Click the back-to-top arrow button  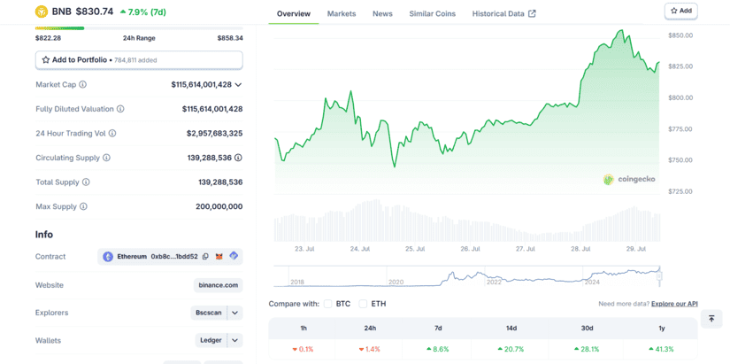[711, 319]
